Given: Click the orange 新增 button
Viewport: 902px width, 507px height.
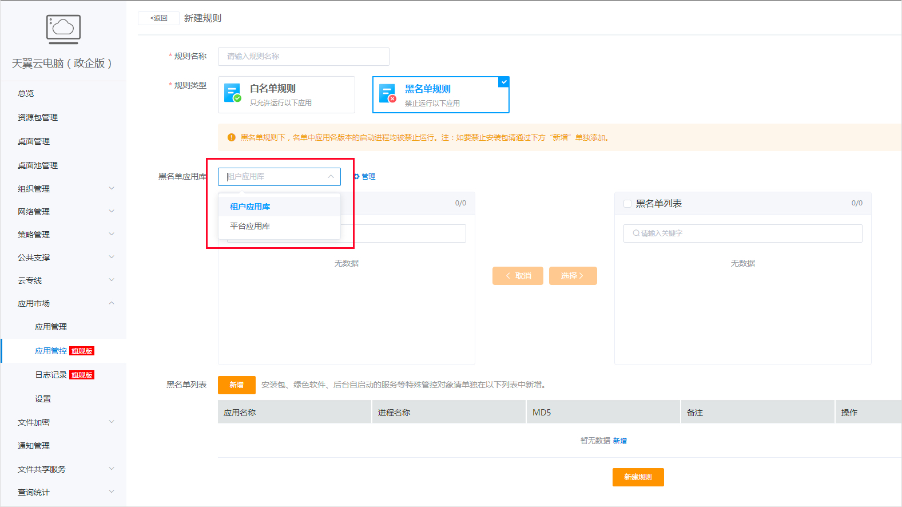Looking at the screenshot, I should [x=236, y=385].
